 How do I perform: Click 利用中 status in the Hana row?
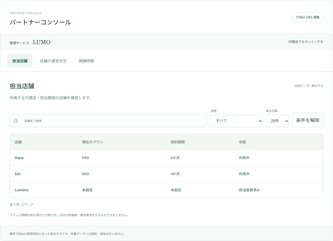coord(244,158)
